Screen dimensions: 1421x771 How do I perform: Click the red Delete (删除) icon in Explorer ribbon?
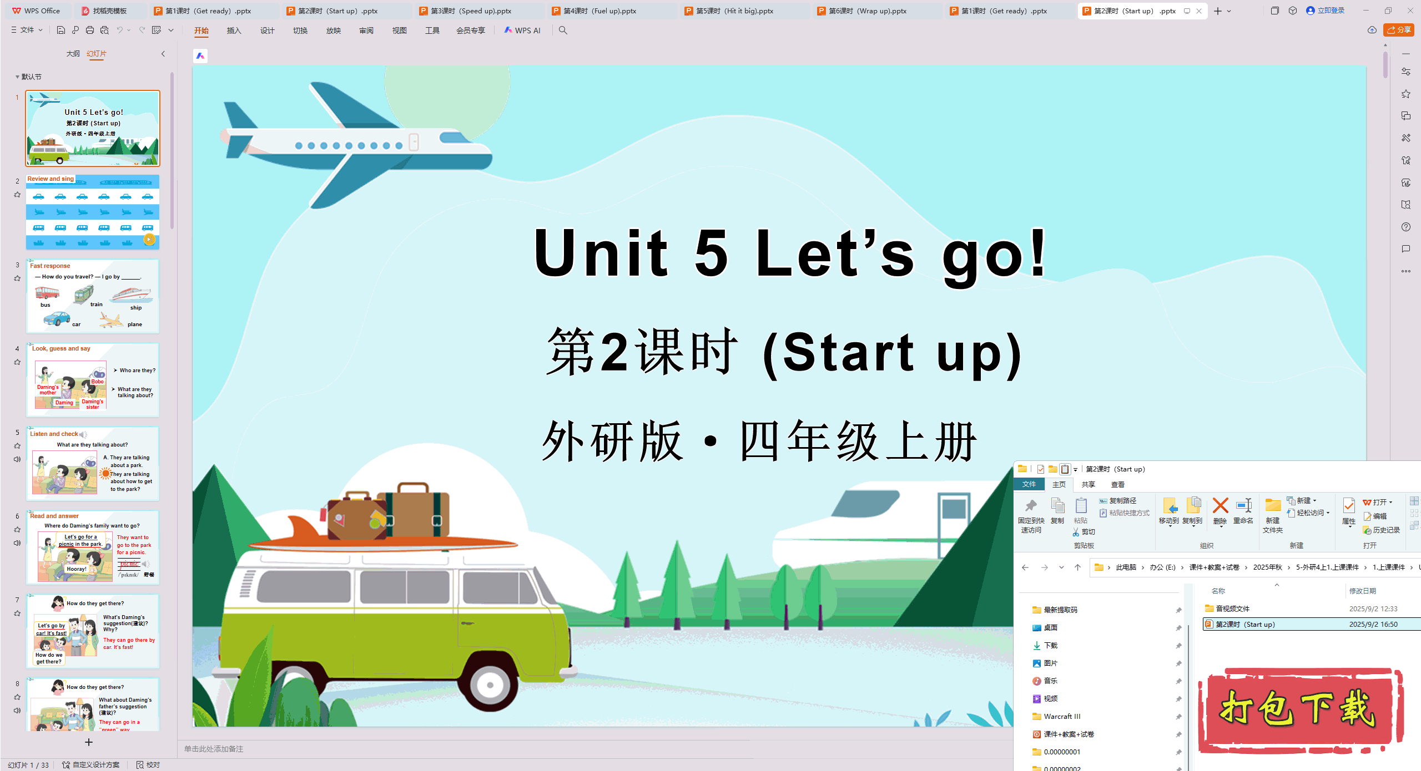click(1220, 509)
